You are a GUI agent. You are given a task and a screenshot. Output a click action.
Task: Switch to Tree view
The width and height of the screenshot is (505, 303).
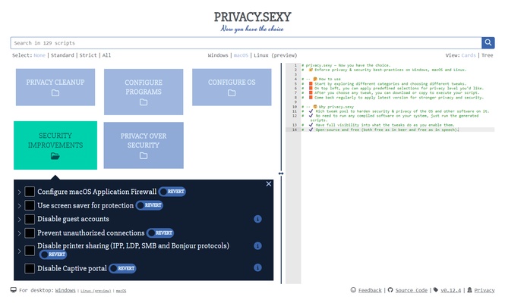click(x=488, y=55)
